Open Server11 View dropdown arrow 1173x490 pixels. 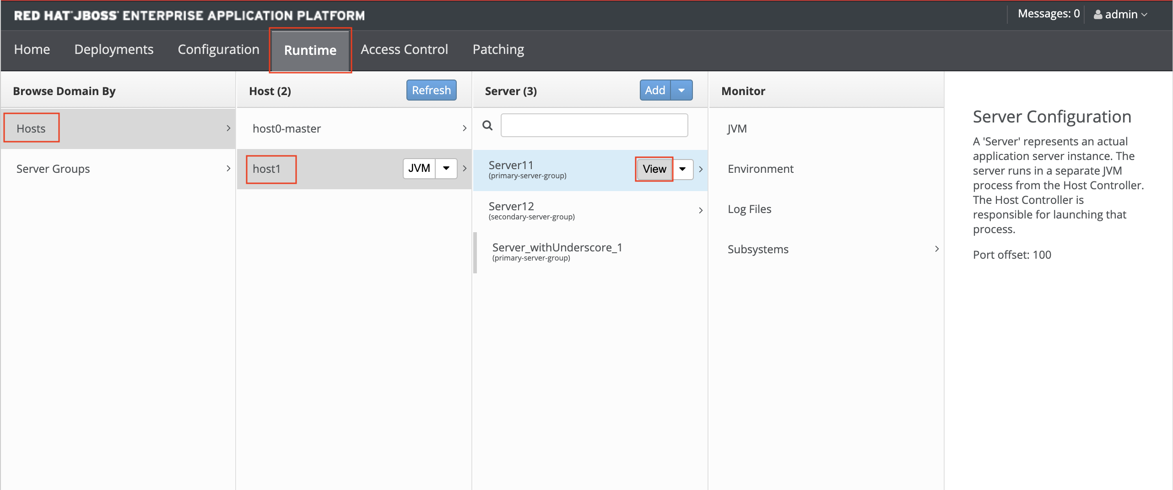[682, 169]
